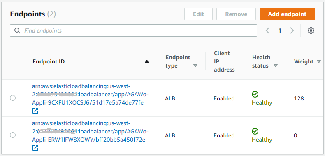Sort by Weight column arrow
The height and width of the screenshot is (156, 325).
click(x=319, y=61)
